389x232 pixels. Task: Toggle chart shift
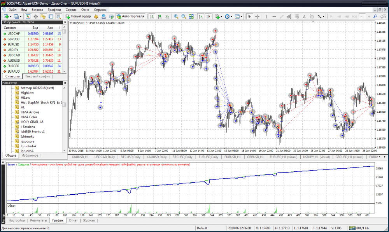[x=208, y=16]
